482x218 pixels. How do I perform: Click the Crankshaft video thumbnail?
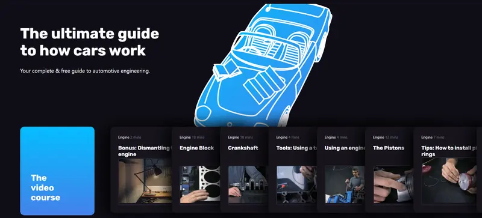pos(248,184)
